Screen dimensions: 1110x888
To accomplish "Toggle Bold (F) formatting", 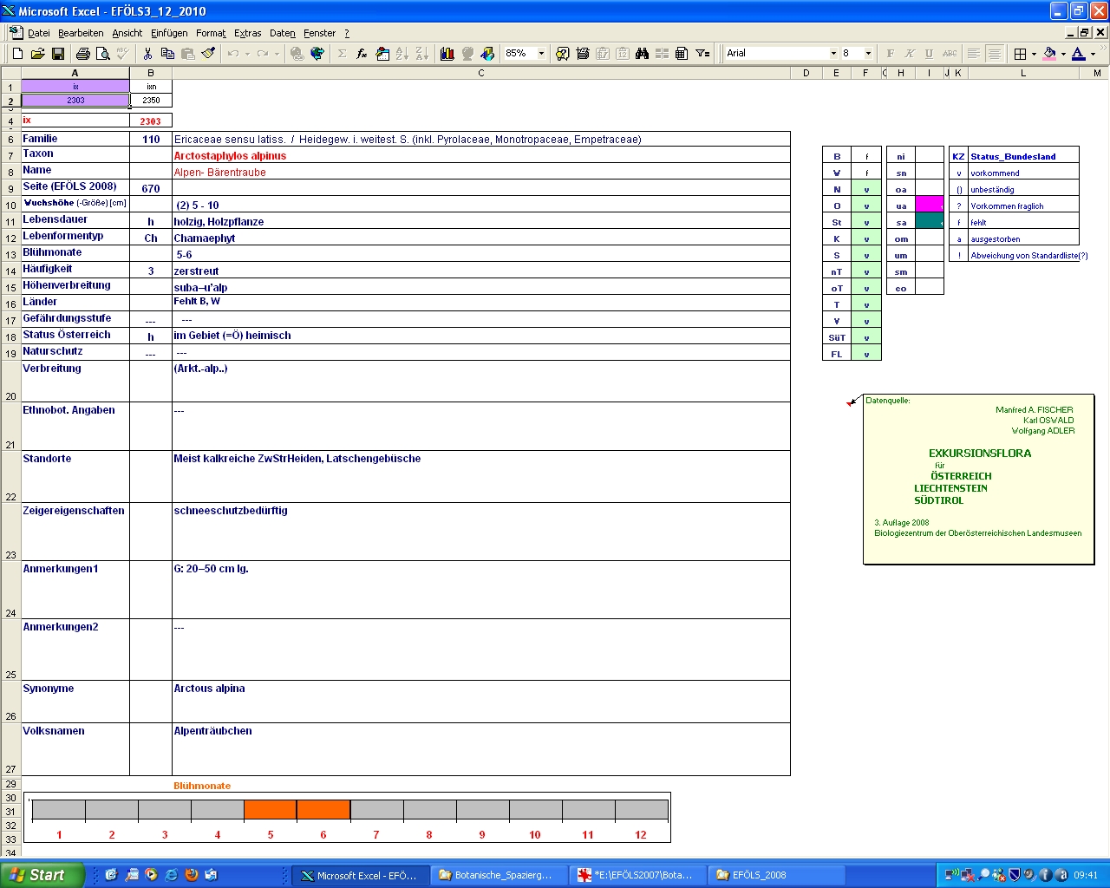I will (891, 54).
